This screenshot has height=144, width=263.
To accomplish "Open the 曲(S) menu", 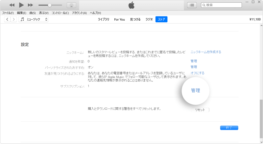I will click(x=33, y=13).
